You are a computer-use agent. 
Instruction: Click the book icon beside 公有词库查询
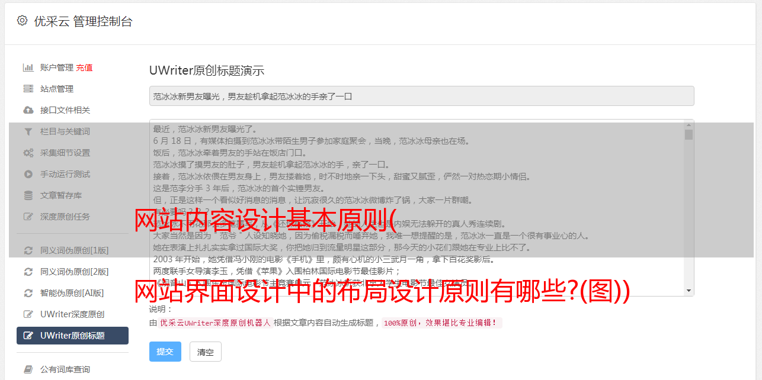(28, 369)
